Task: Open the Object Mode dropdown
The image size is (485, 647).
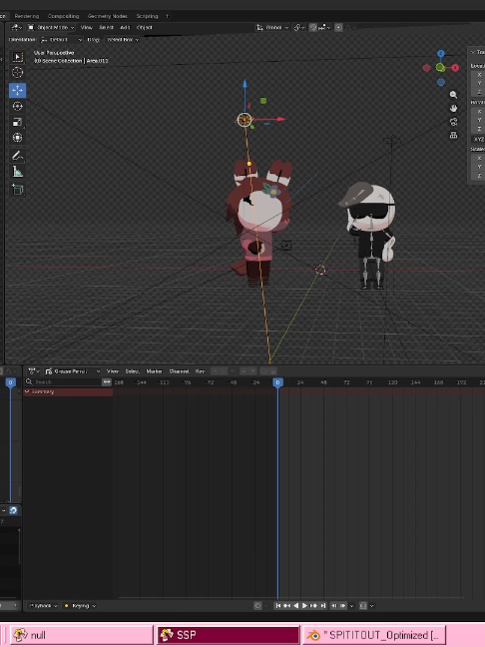Action: pos(51,28)
